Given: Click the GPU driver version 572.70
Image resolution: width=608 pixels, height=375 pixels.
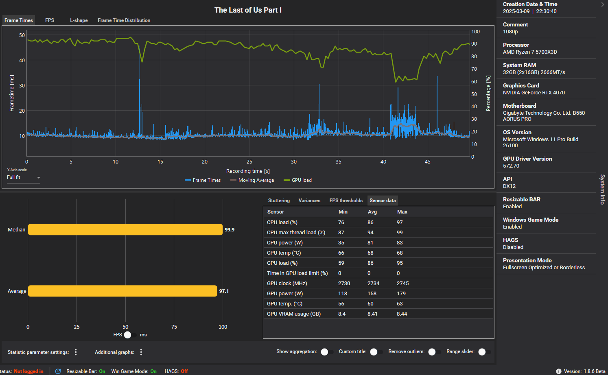Looking at the screenshot, I should click(x=511, y=166).
